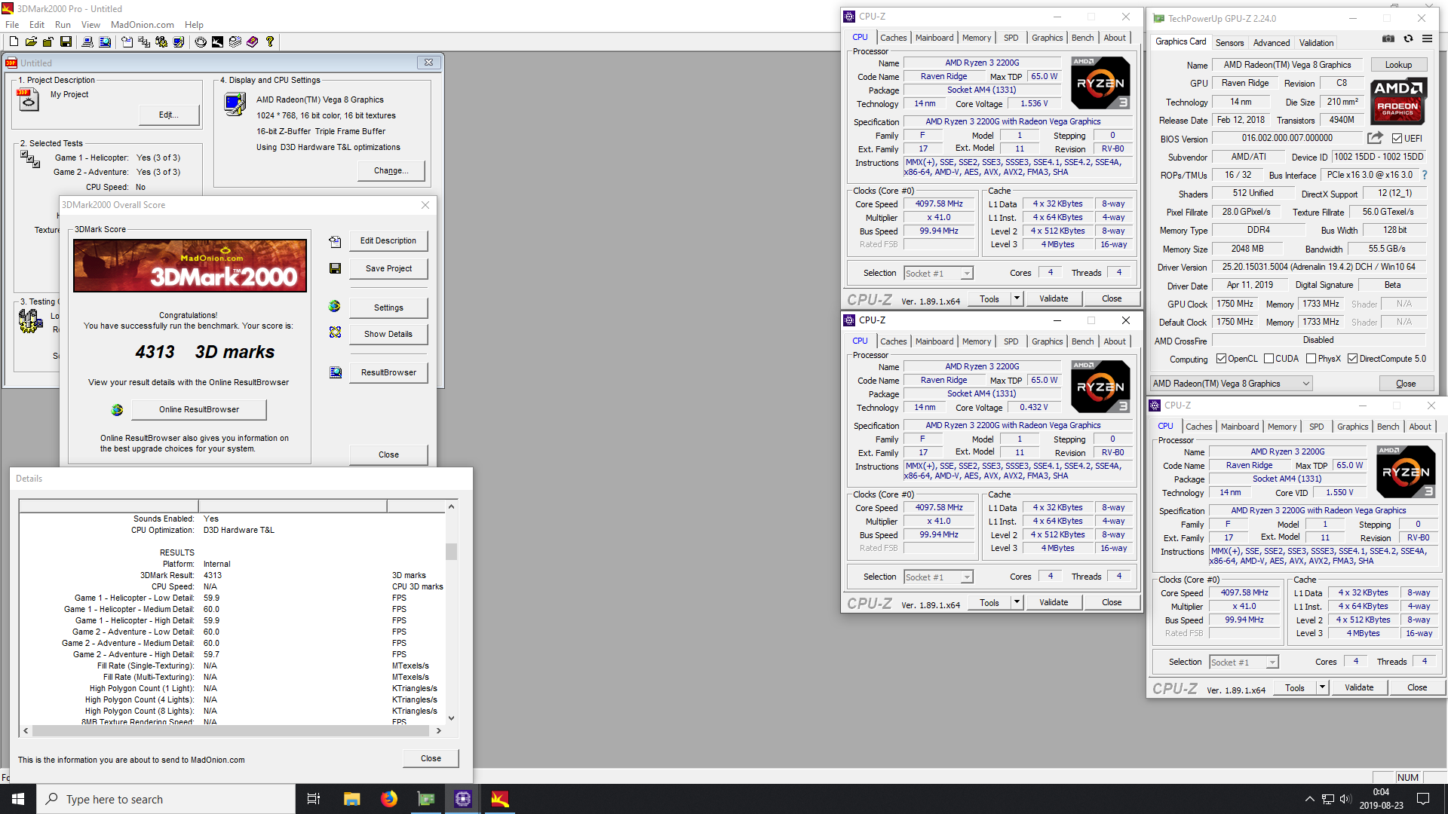The image size is (1448, 814).
Task: Open Firefox from taskbar
Action: click(x=388, y=799)
